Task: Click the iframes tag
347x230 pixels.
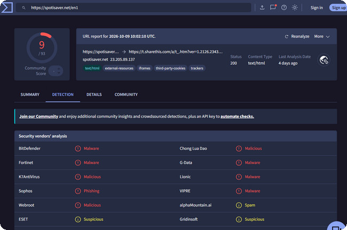Action: 144,68
